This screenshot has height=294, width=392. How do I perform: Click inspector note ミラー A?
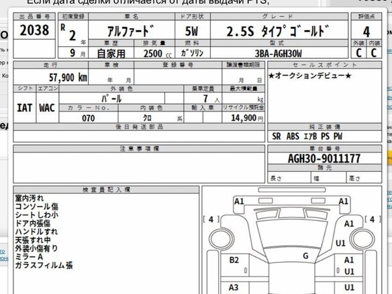pos(29,257)
